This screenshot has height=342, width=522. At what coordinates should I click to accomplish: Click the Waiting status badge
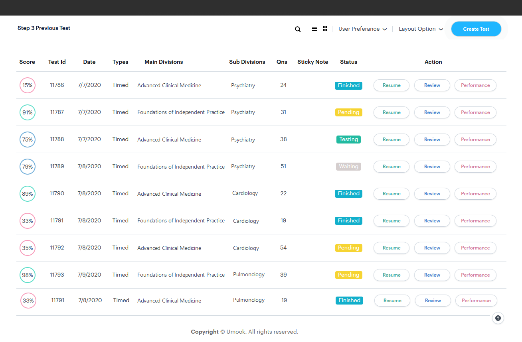pos(348,167)
